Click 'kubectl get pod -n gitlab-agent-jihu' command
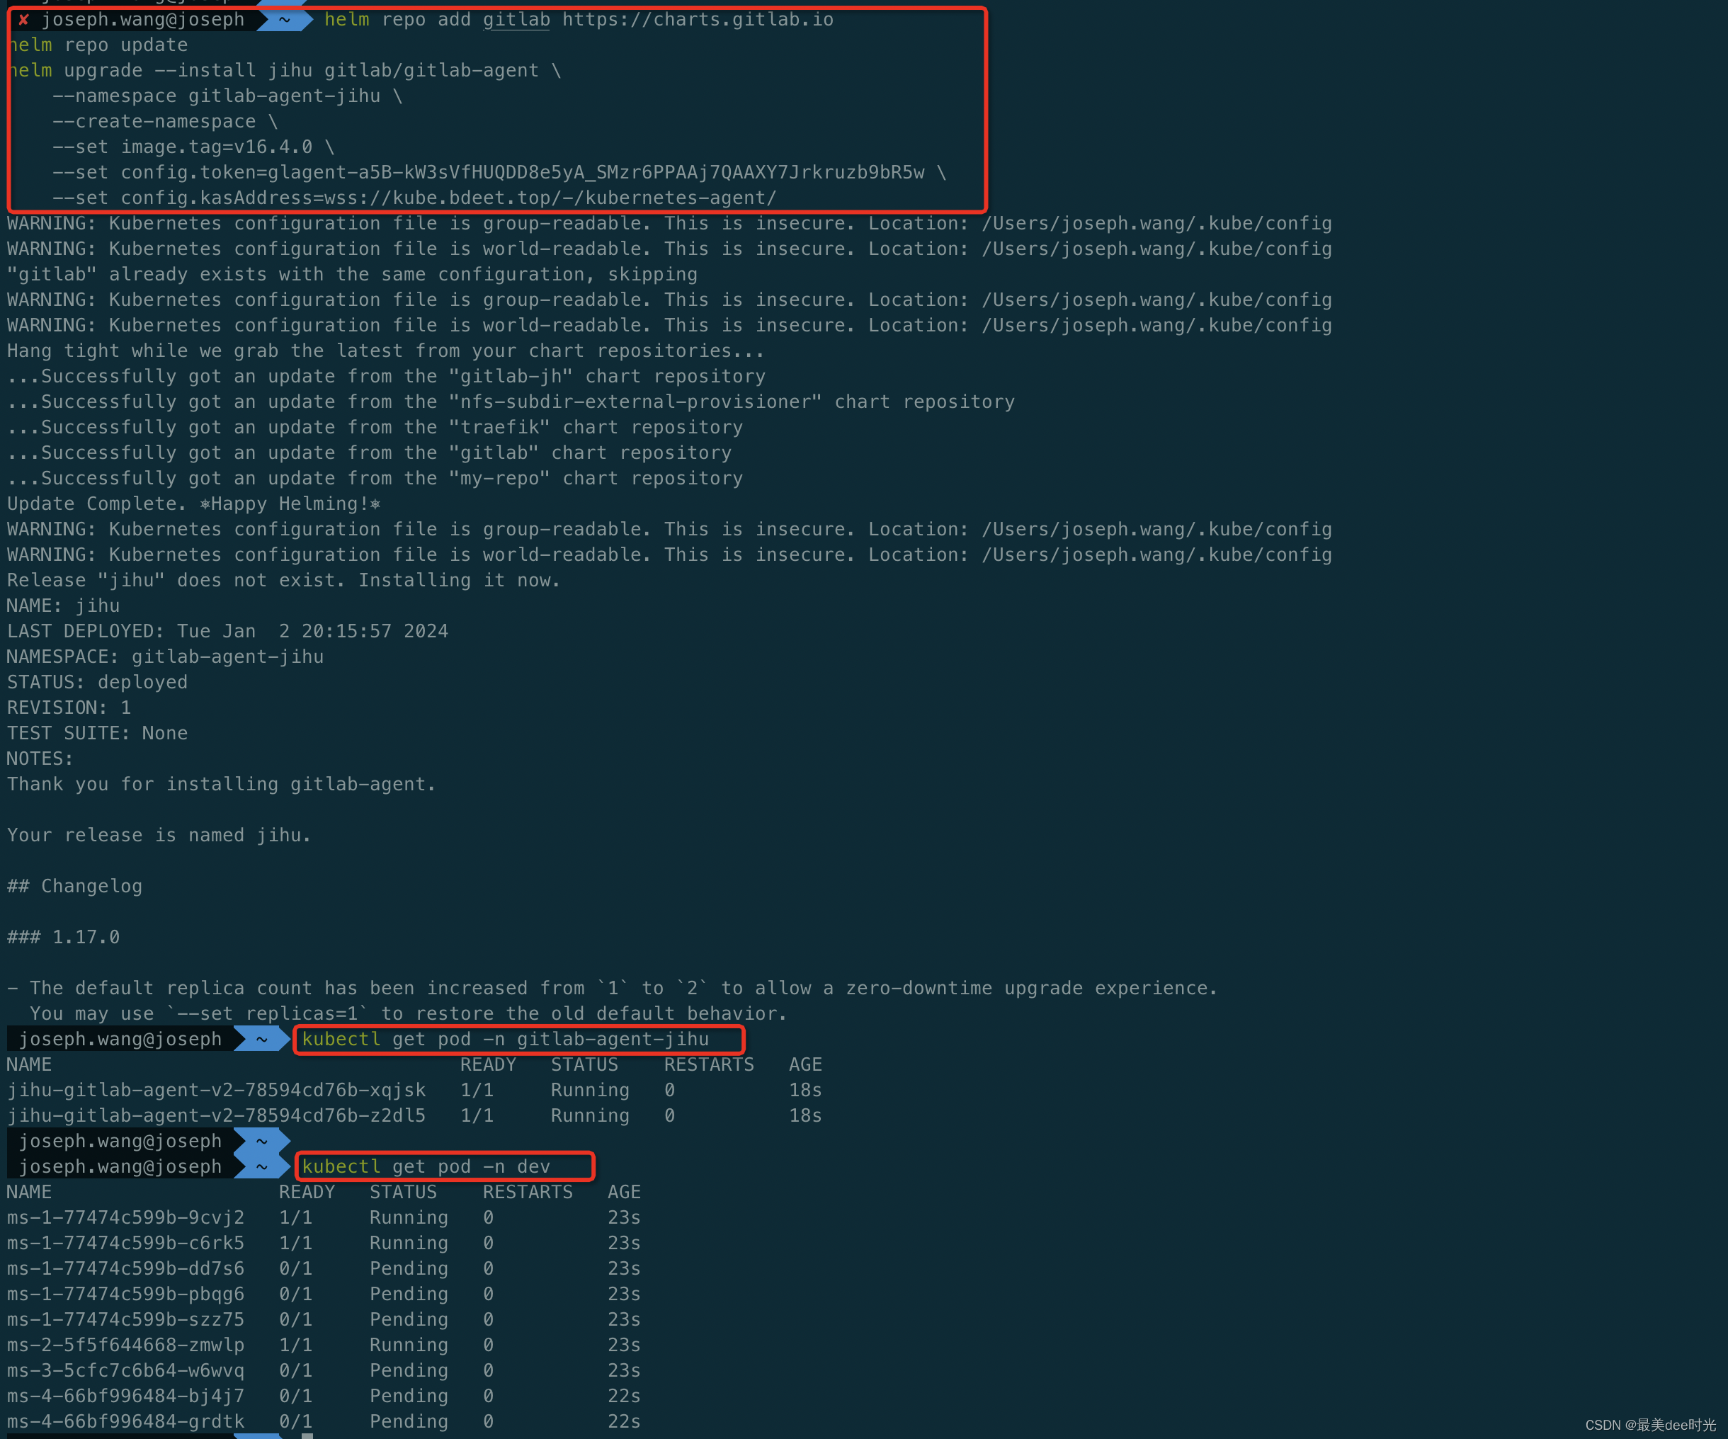This screenshot has height=1439, width=1728. click(x=505, y=1040)
